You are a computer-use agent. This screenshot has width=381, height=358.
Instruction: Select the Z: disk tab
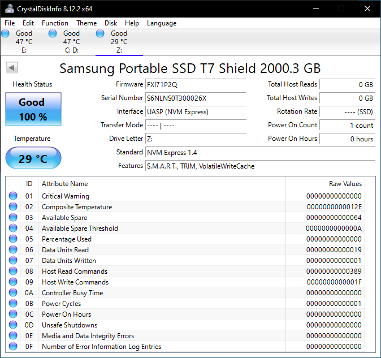coord(119,41)
